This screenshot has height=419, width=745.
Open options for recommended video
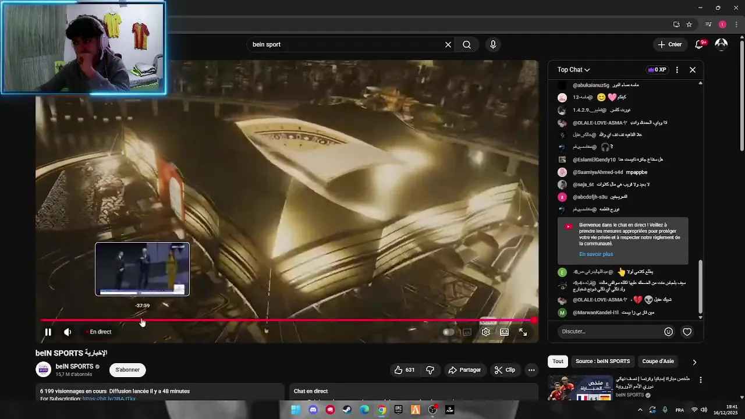(700, 380)
